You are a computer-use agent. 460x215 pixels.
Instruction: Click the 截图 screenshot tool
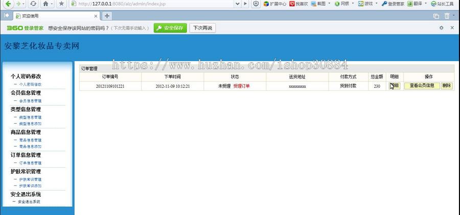coord(318,4)
